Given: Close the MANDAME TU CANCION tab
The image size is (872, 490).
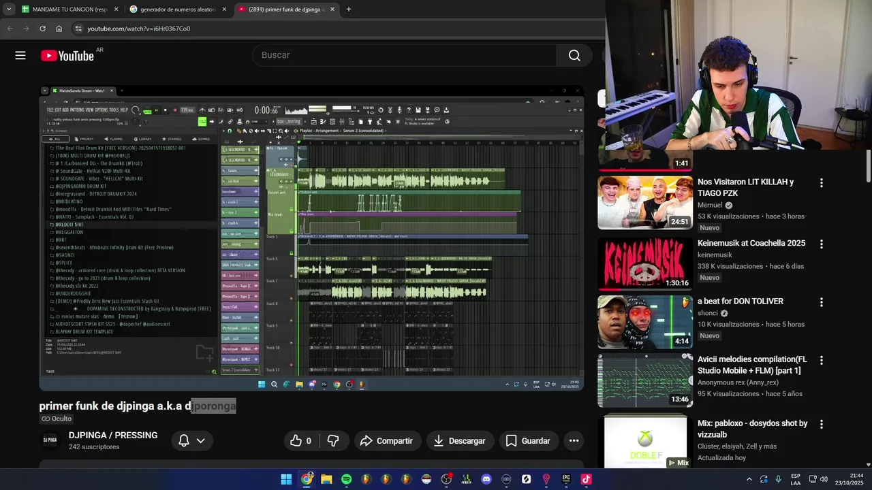Looking at the screenshot, I should tap(116, 10).
